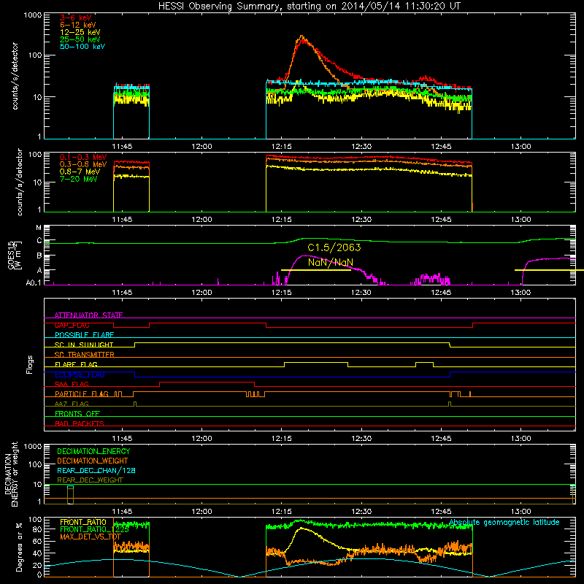Click the 0.8-7 MeV legend label
The image size is (584, 584).
point(80,172)
